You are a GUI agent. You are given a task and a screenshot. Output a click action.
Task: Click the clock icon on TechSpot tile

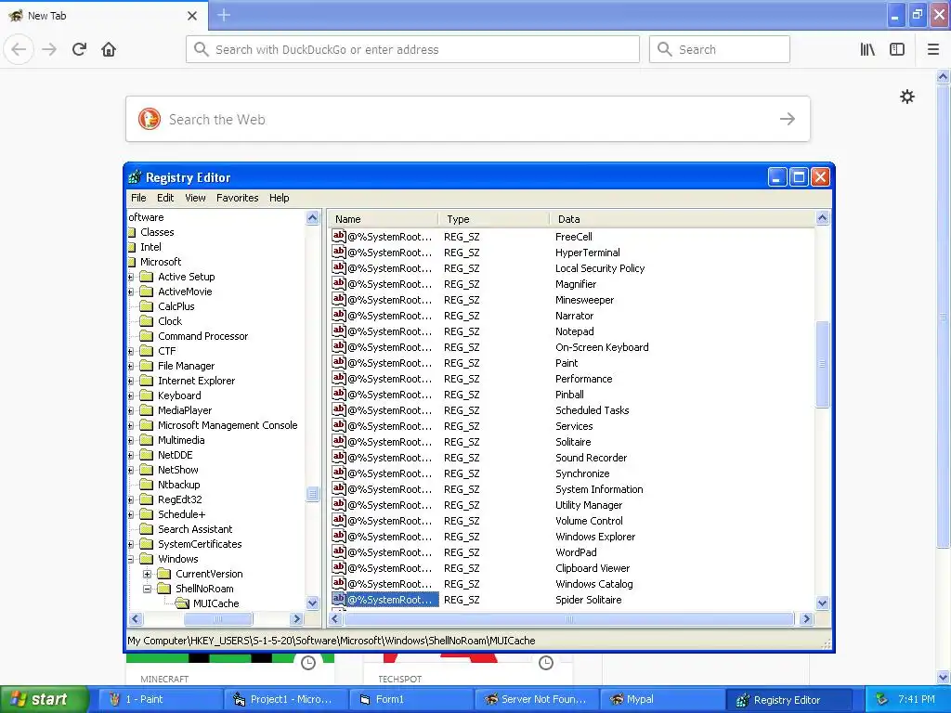tap(546, 663)
